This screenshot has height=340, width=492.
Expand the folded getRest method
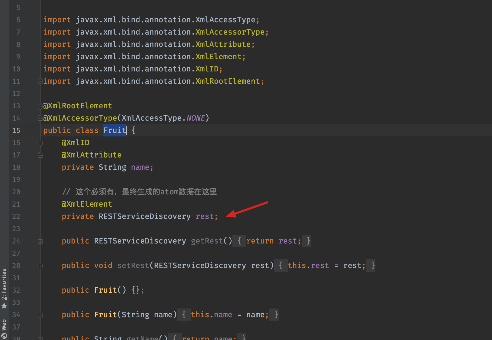pyautogui.click(x=40, y=241)
